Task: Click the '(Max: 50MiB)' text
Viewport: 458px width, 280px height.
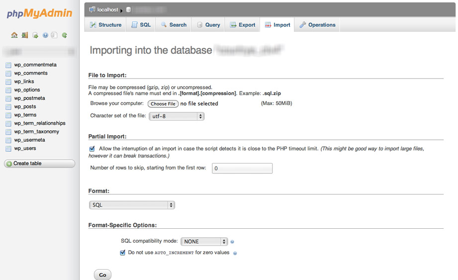Action: coord(276,103)
